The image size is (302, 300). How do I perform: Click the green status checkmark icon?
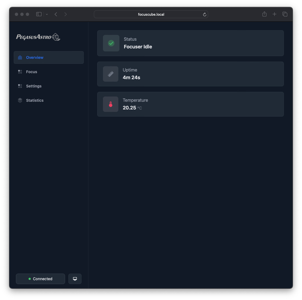coord(111,43)
